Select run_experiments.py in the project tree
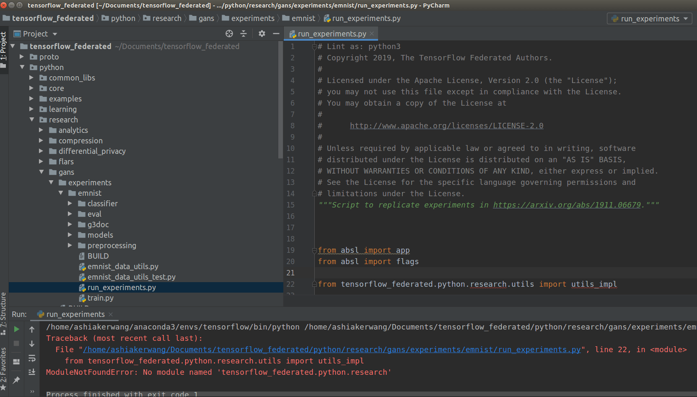The image size is (697, 397). click(146, 287)
